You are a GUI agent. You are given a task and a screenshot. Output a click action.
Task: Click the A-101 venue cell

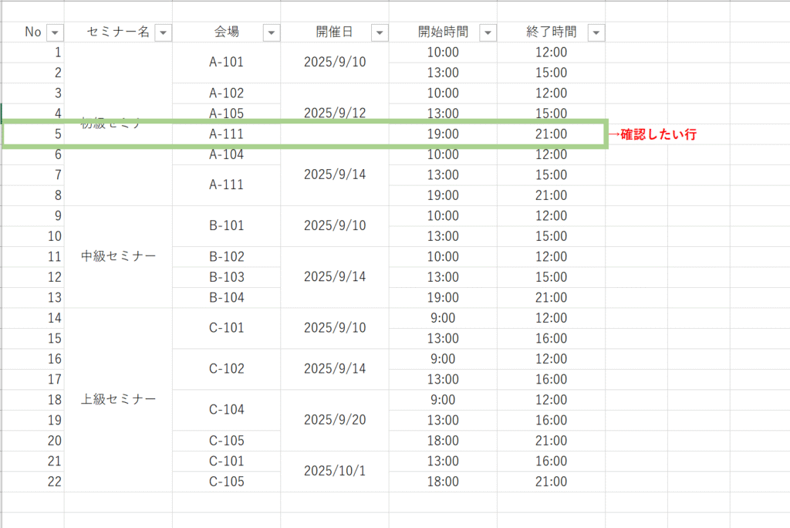[226, 63]
